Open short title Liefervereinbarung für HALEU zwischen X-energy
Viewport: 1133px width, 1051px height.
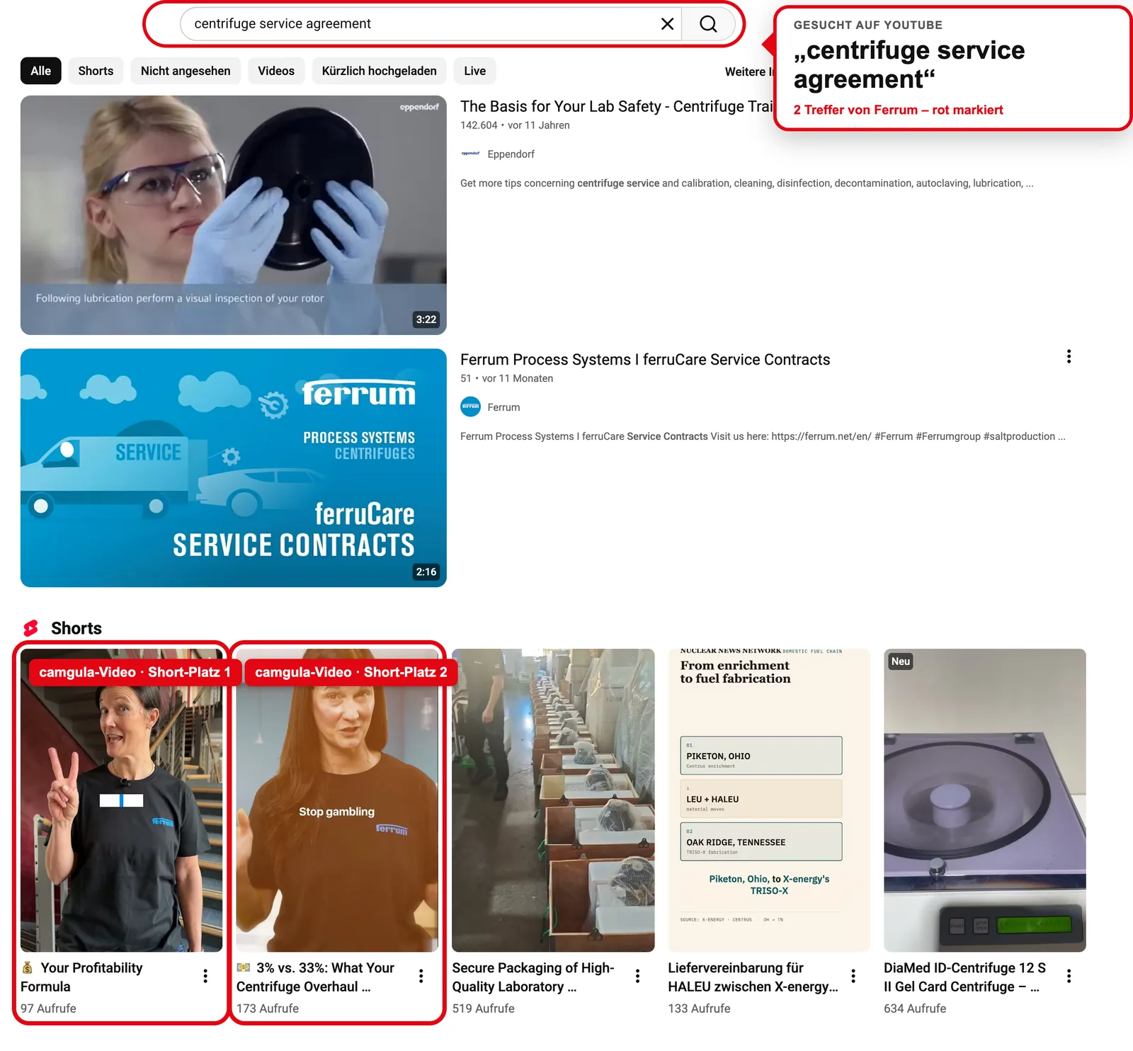click(x=753, y=977)
